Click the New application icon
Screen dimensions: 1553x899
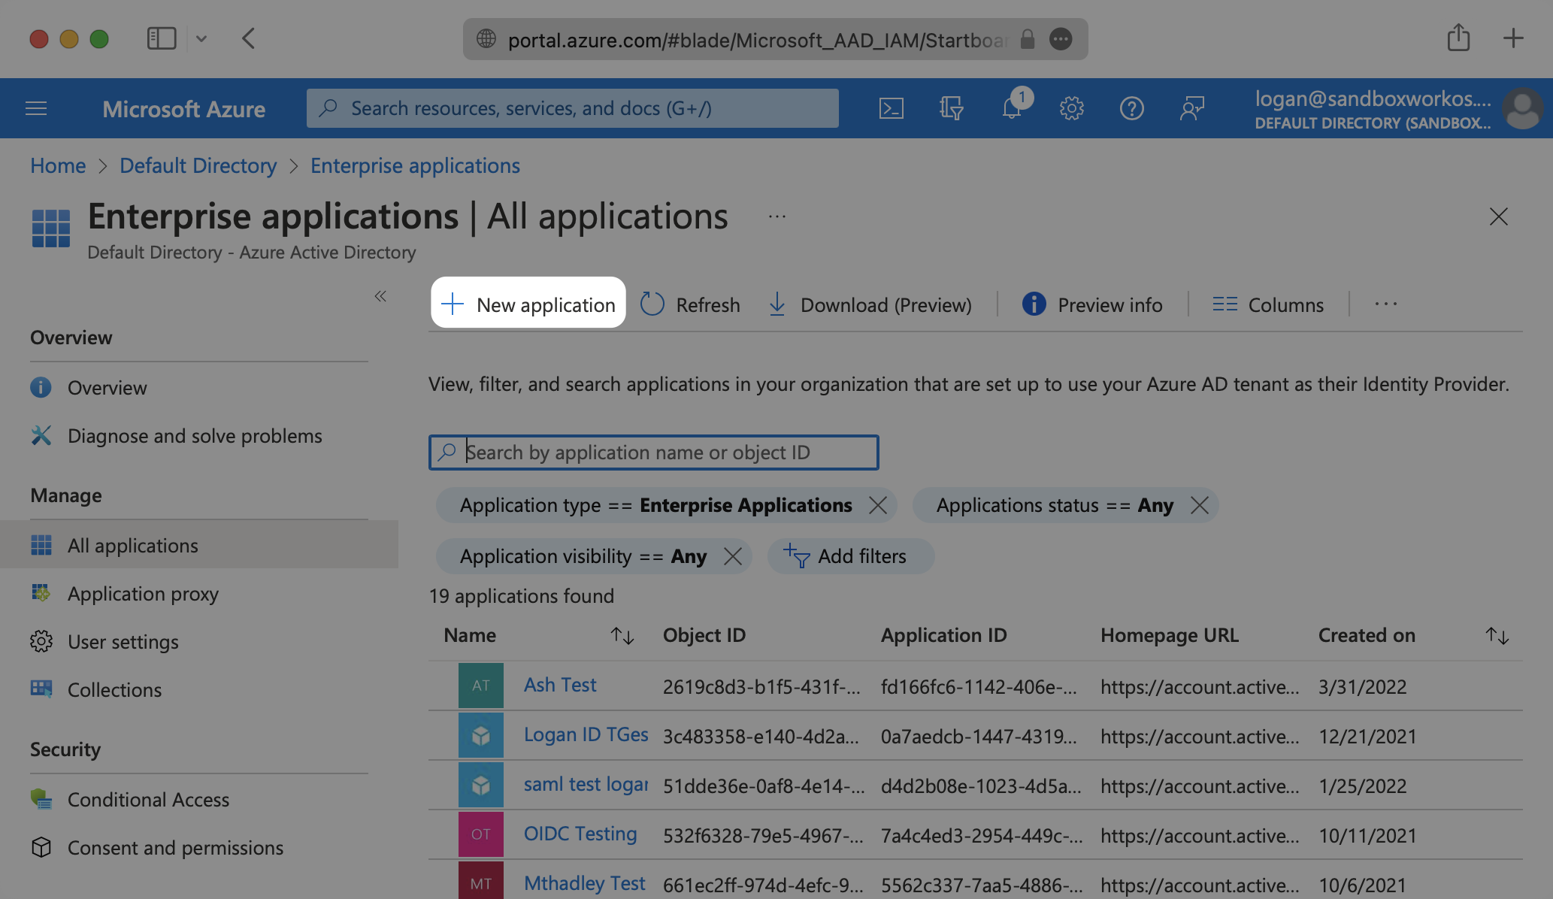[x=528, y=303]
